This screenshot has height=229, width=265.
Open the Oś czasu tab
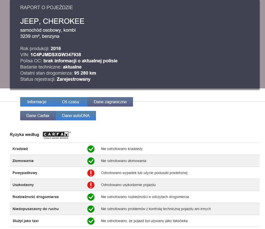coord(71,102)
